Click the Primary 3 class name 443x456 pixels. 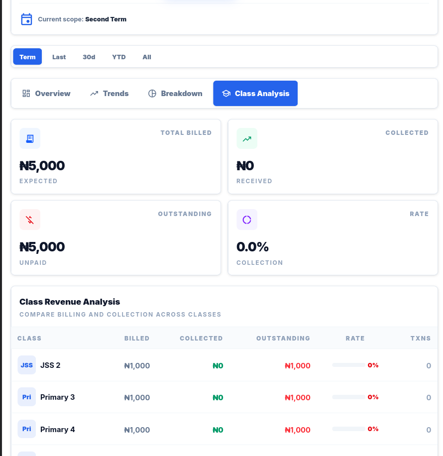coord(58,397)
